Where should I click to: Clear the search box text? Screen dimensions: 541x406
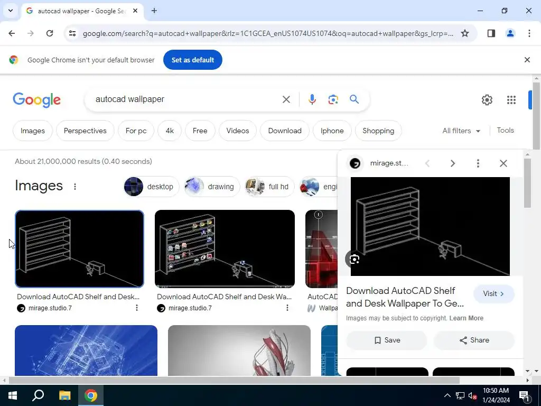(286, 99)
